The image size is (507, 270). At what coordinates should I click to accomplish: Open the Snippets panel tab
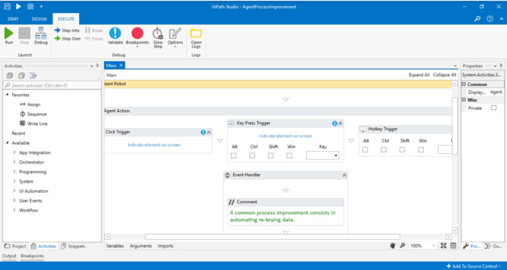pyautogui.click(x=73, y=246)
